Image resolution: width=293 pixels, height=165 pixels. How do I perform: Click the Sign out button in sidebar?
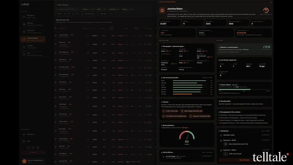click(x=33, y=153)
